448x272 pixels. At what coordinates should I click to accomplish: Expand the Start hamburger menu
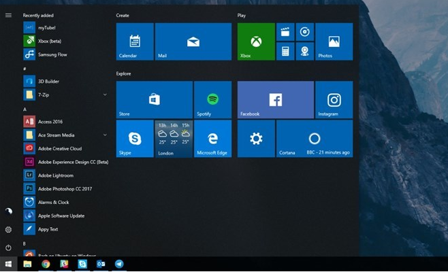[x=9, y=15]
